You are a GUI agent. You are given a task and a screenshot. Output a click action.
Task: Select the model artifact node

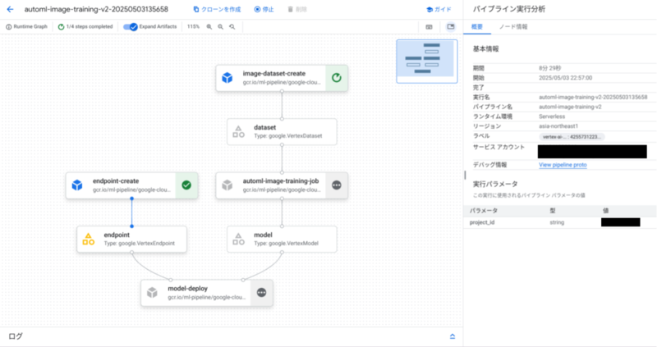click(282, 239)
